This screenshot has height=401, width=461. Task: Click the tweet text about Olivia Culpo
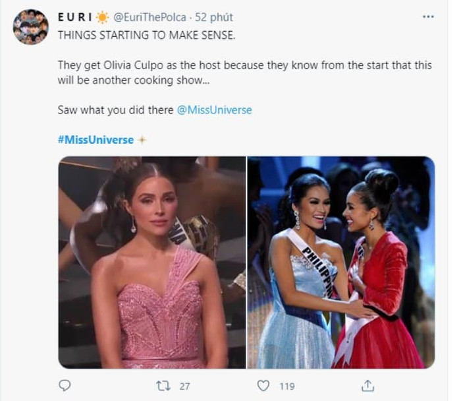(244, 73)
